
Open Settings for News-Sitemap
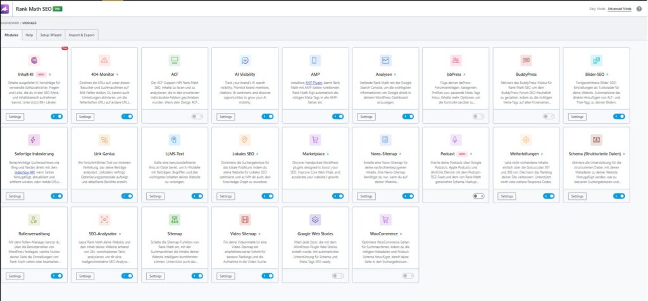366,196
